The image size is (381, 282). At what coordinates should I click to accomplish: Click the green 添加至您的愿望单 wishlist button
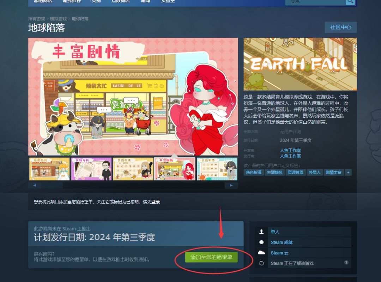coord(211,257)
